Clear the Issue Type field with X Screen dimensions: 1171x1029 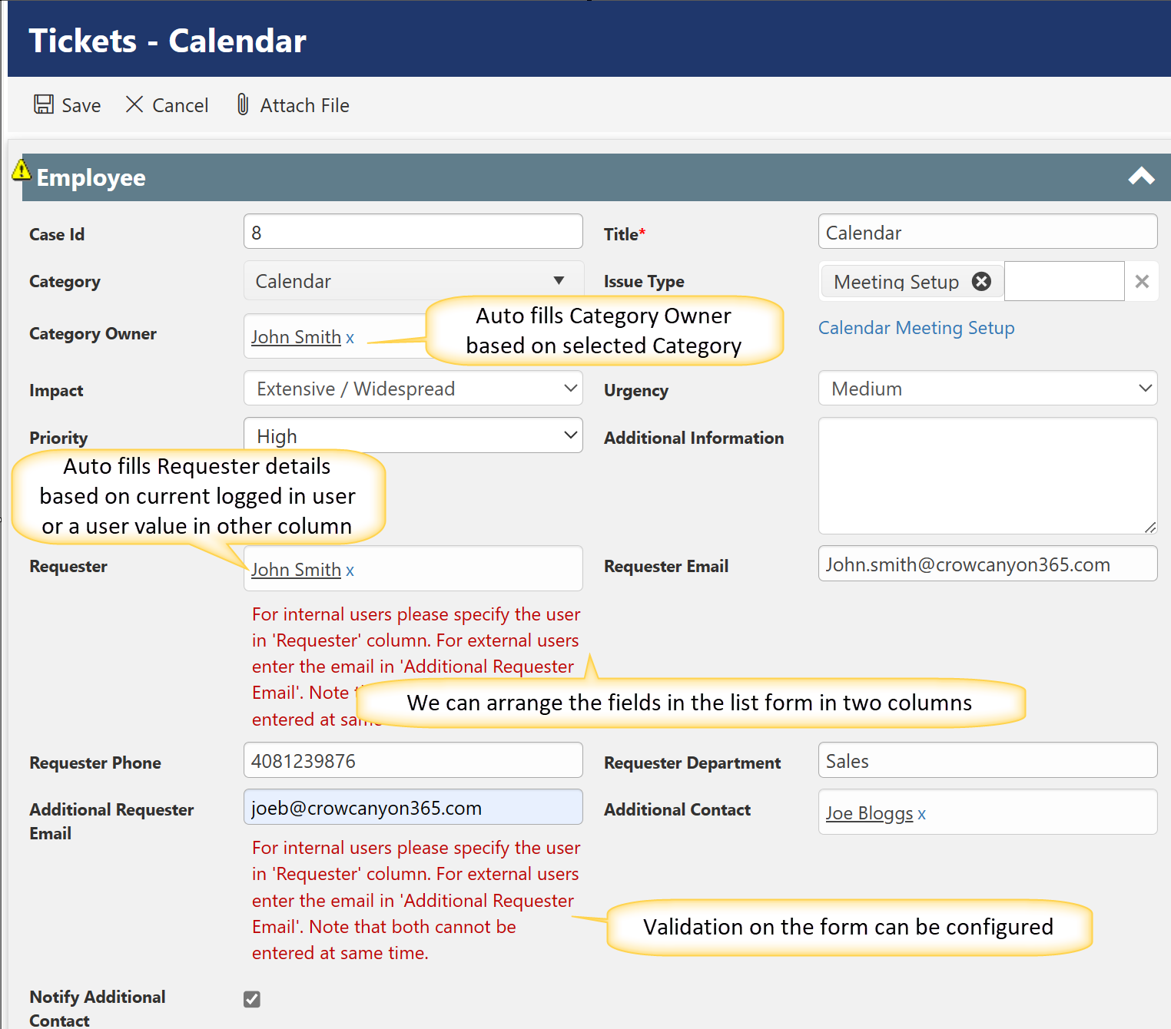pyautogui.click(x=1142, y=282)
